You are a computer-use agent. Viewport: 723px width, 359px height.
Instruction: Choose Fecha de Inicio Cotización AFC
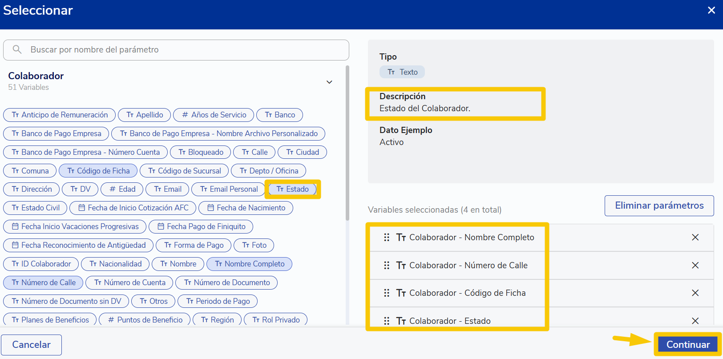133,208
